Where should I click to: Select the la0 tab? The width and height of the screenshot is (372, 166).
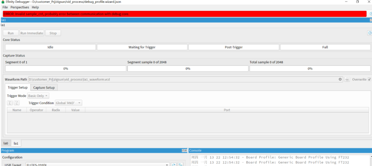6,143
